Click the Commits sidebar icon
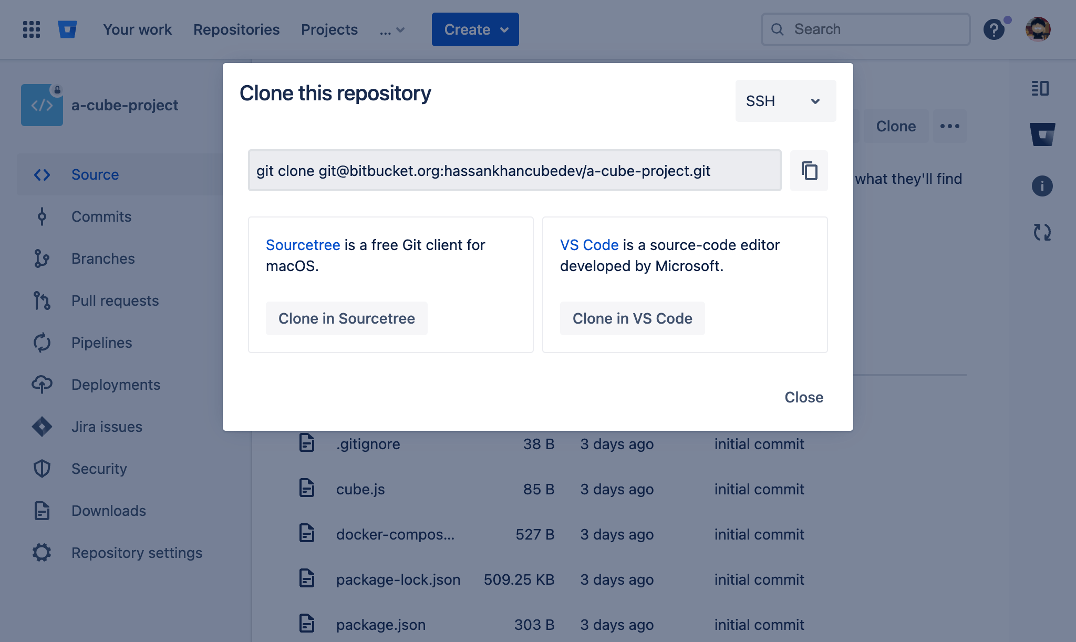1076x642 pixels. pyautogui.click(x=42, y=216)
